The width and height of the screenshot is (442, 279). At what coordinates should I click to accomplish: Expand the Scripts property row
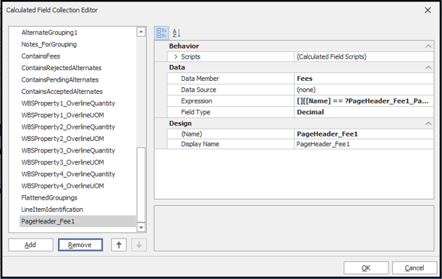tap(176, 57)
